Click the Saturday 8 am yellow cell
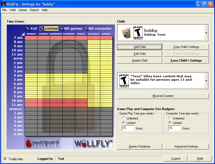This screenshot has width=215, height=164. [x=94, y=42]
